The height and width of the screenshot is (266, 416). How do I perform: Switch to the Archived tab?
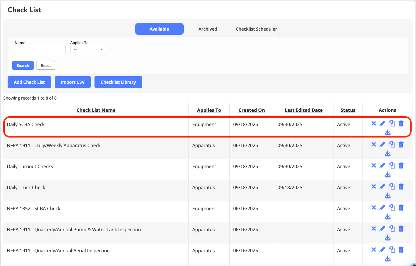[x=208, y=29]
